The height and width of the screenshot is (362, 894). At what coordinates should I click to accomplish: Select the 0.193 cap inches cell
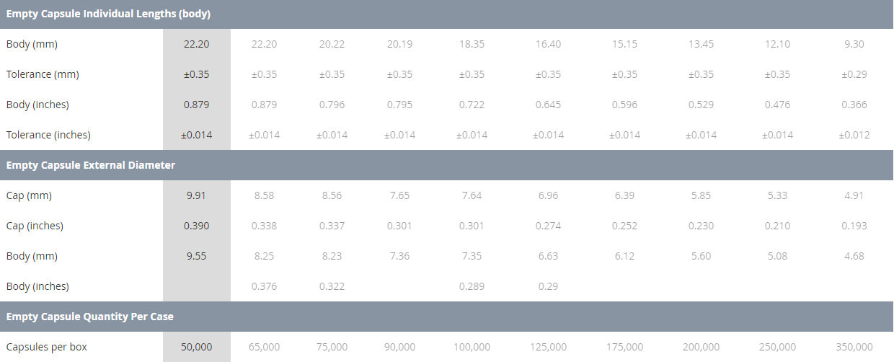coord(854,226)
